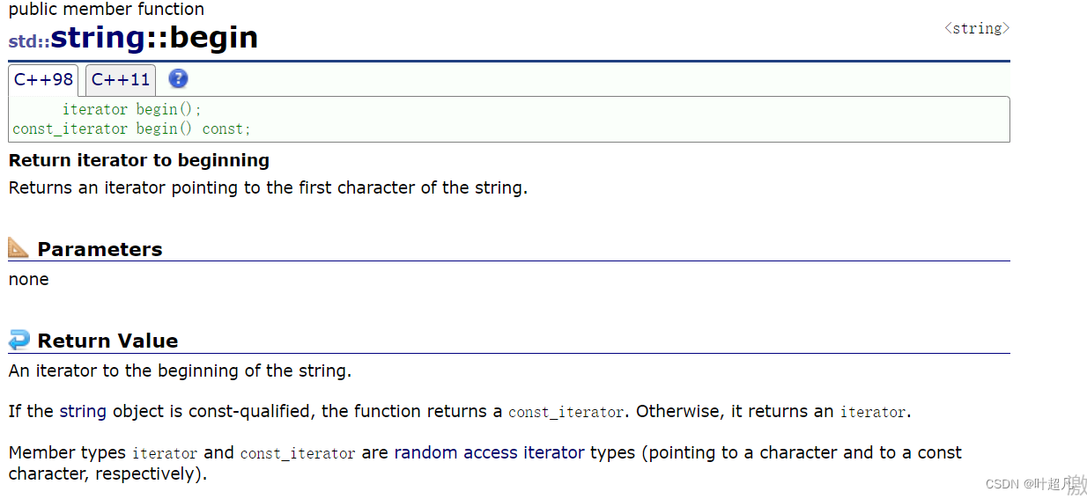Click the word "string" in the page title
1087x499 pixels.
[98, 38]
